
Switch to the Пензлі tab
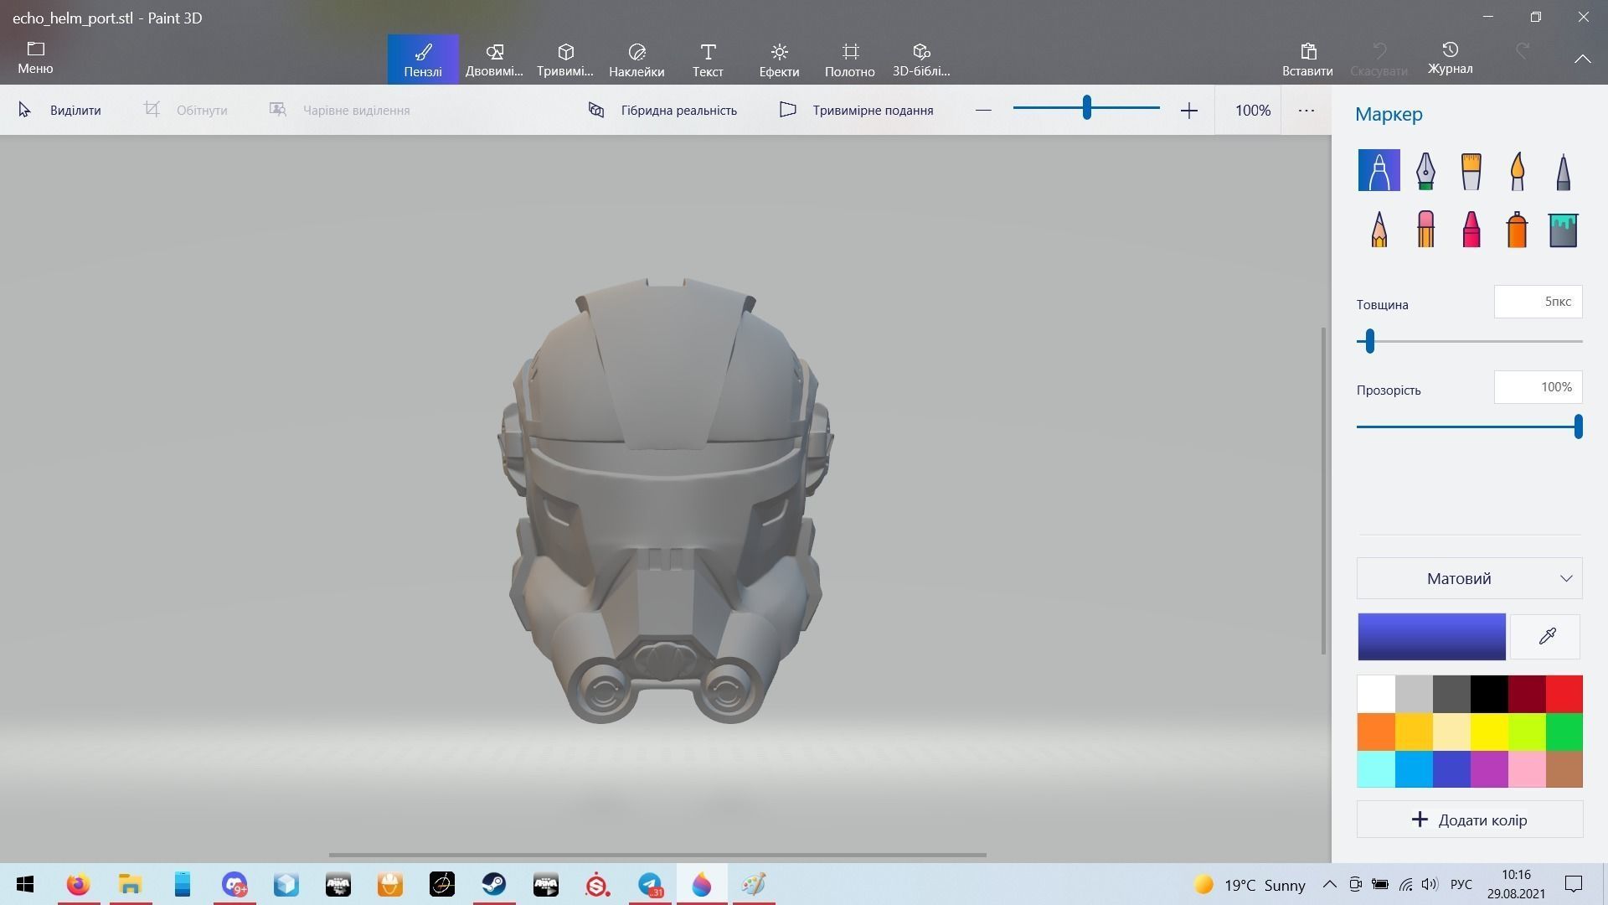423,59
